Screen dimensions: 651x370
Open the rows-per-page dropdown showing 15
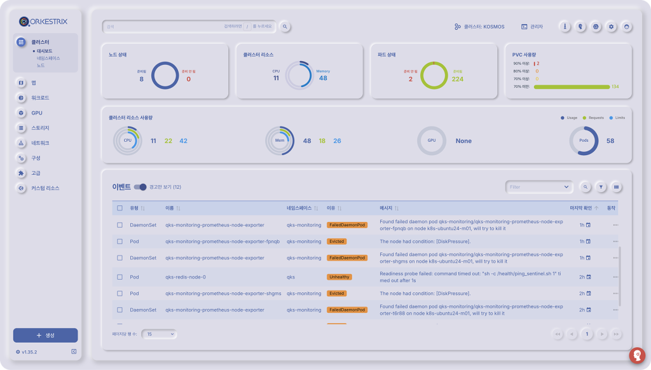(x=159, y=334)
